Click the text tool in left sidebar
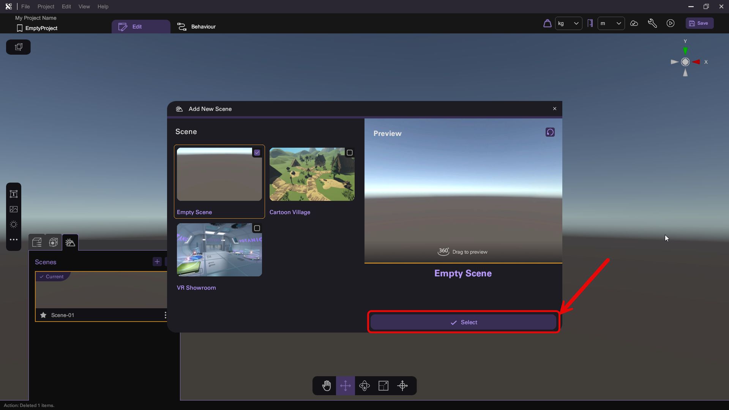 (14, 194)
